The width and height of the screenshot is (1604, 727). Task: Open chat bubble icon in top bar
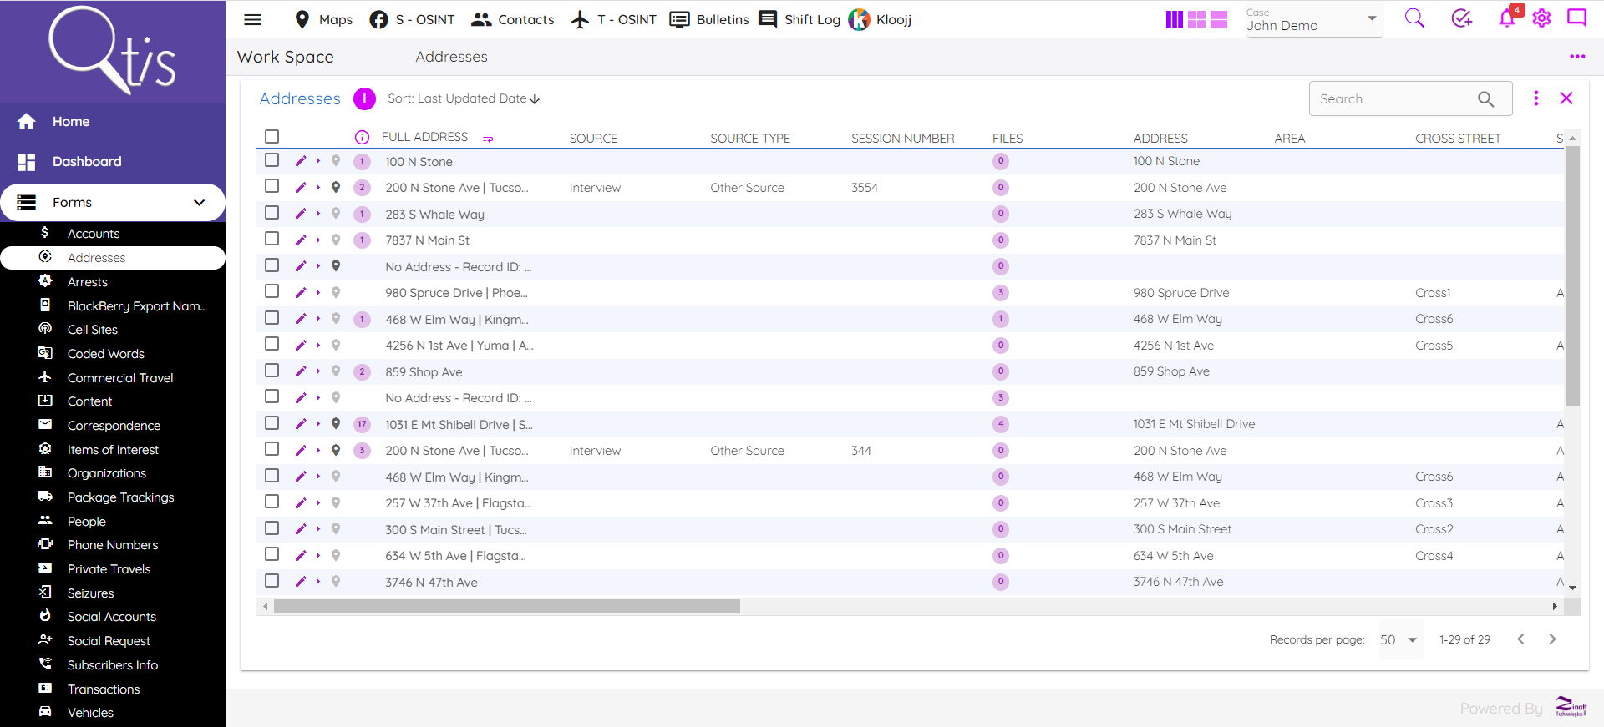(1576, 18)
